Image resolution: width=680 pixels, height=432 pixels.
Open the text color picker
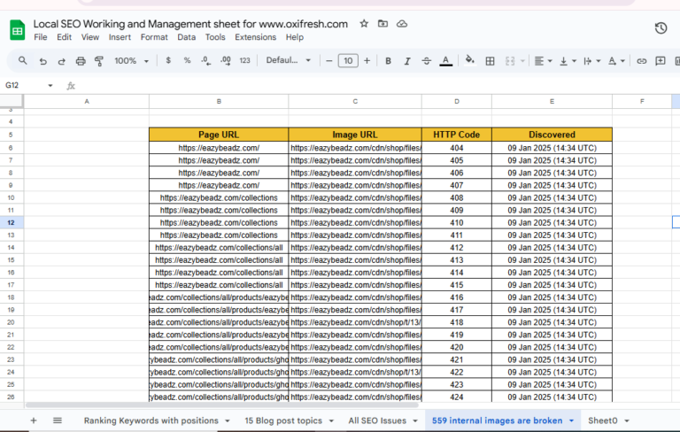[x=446, y=61]
